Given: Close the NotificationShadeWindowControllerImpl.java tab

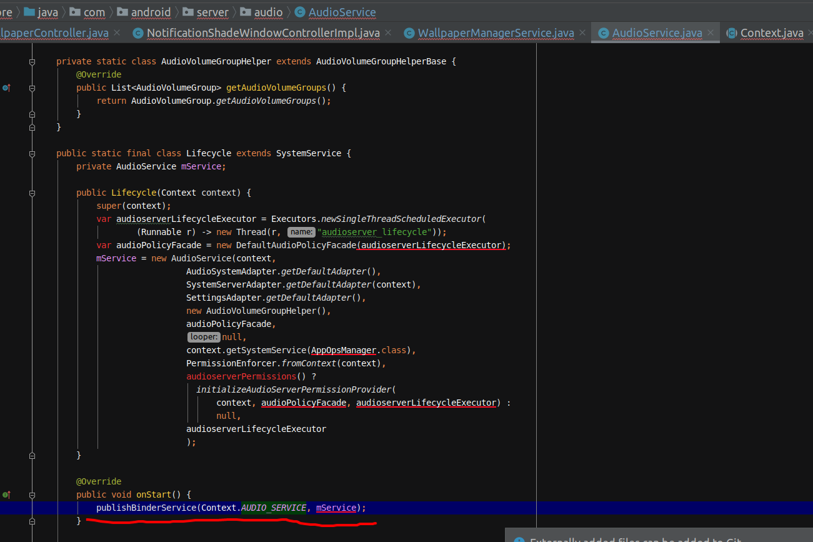Looking at the screenshot, I should (x=388, y=33).
